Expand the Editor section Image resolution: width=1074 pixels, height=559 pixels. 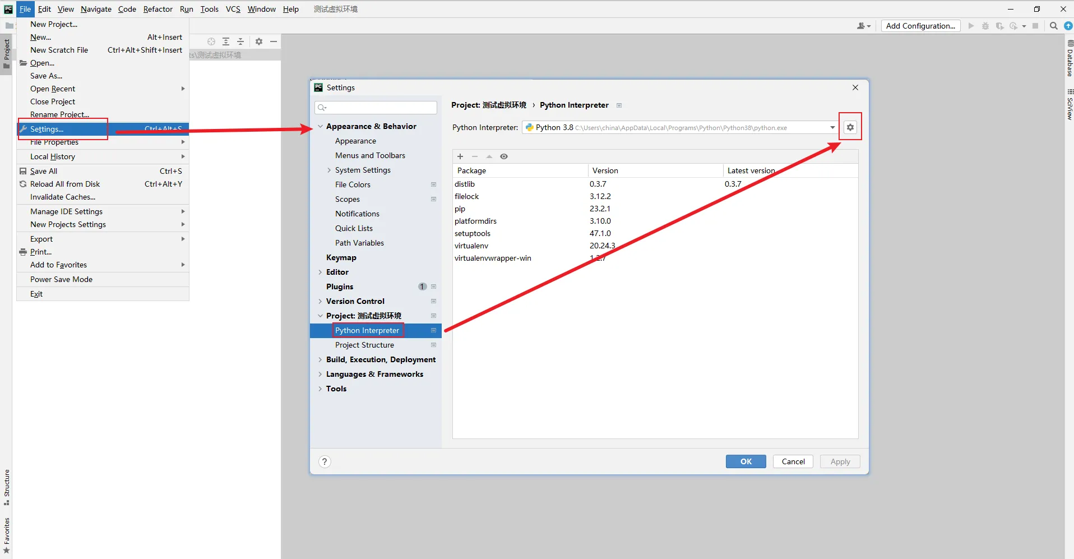point(320,272)
